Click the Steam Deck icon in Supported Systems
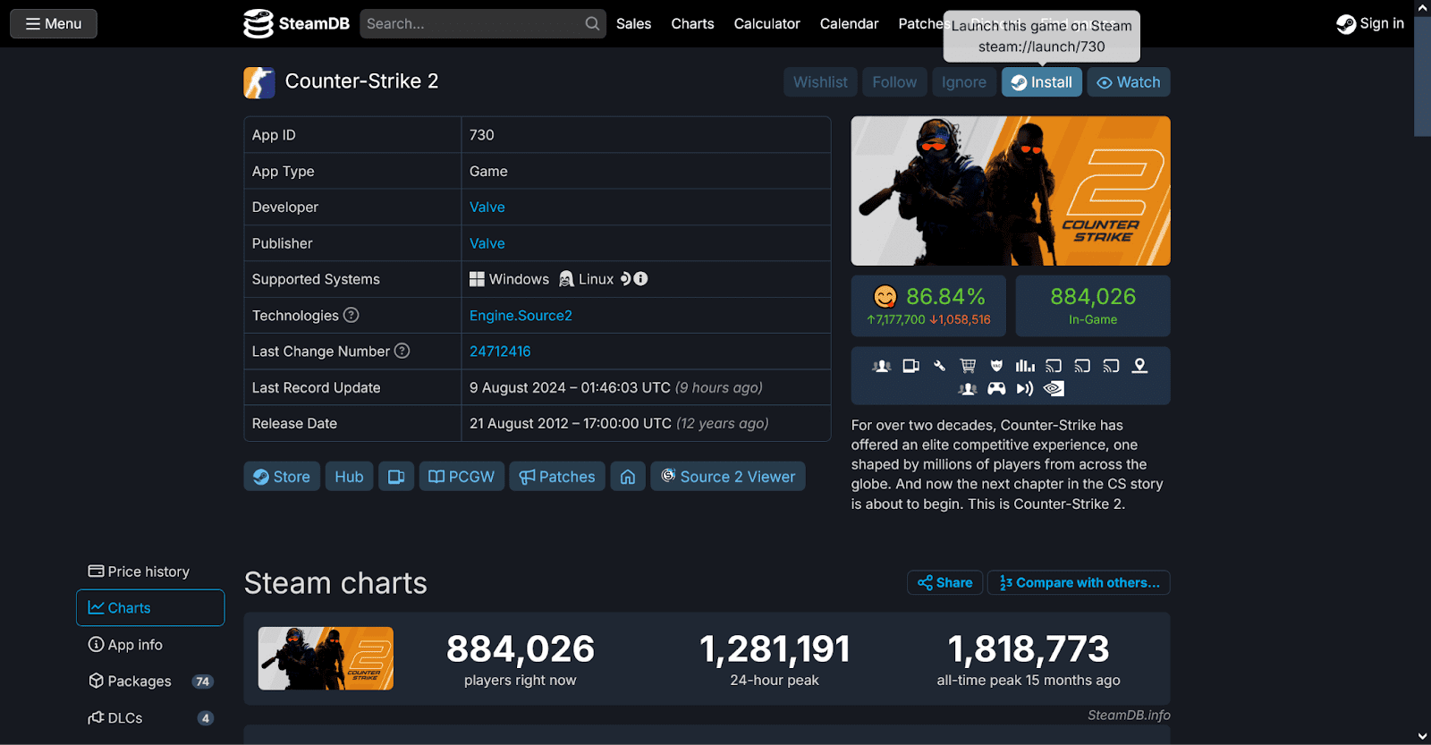The image size is (1431, 745). (x=625, y=279)
